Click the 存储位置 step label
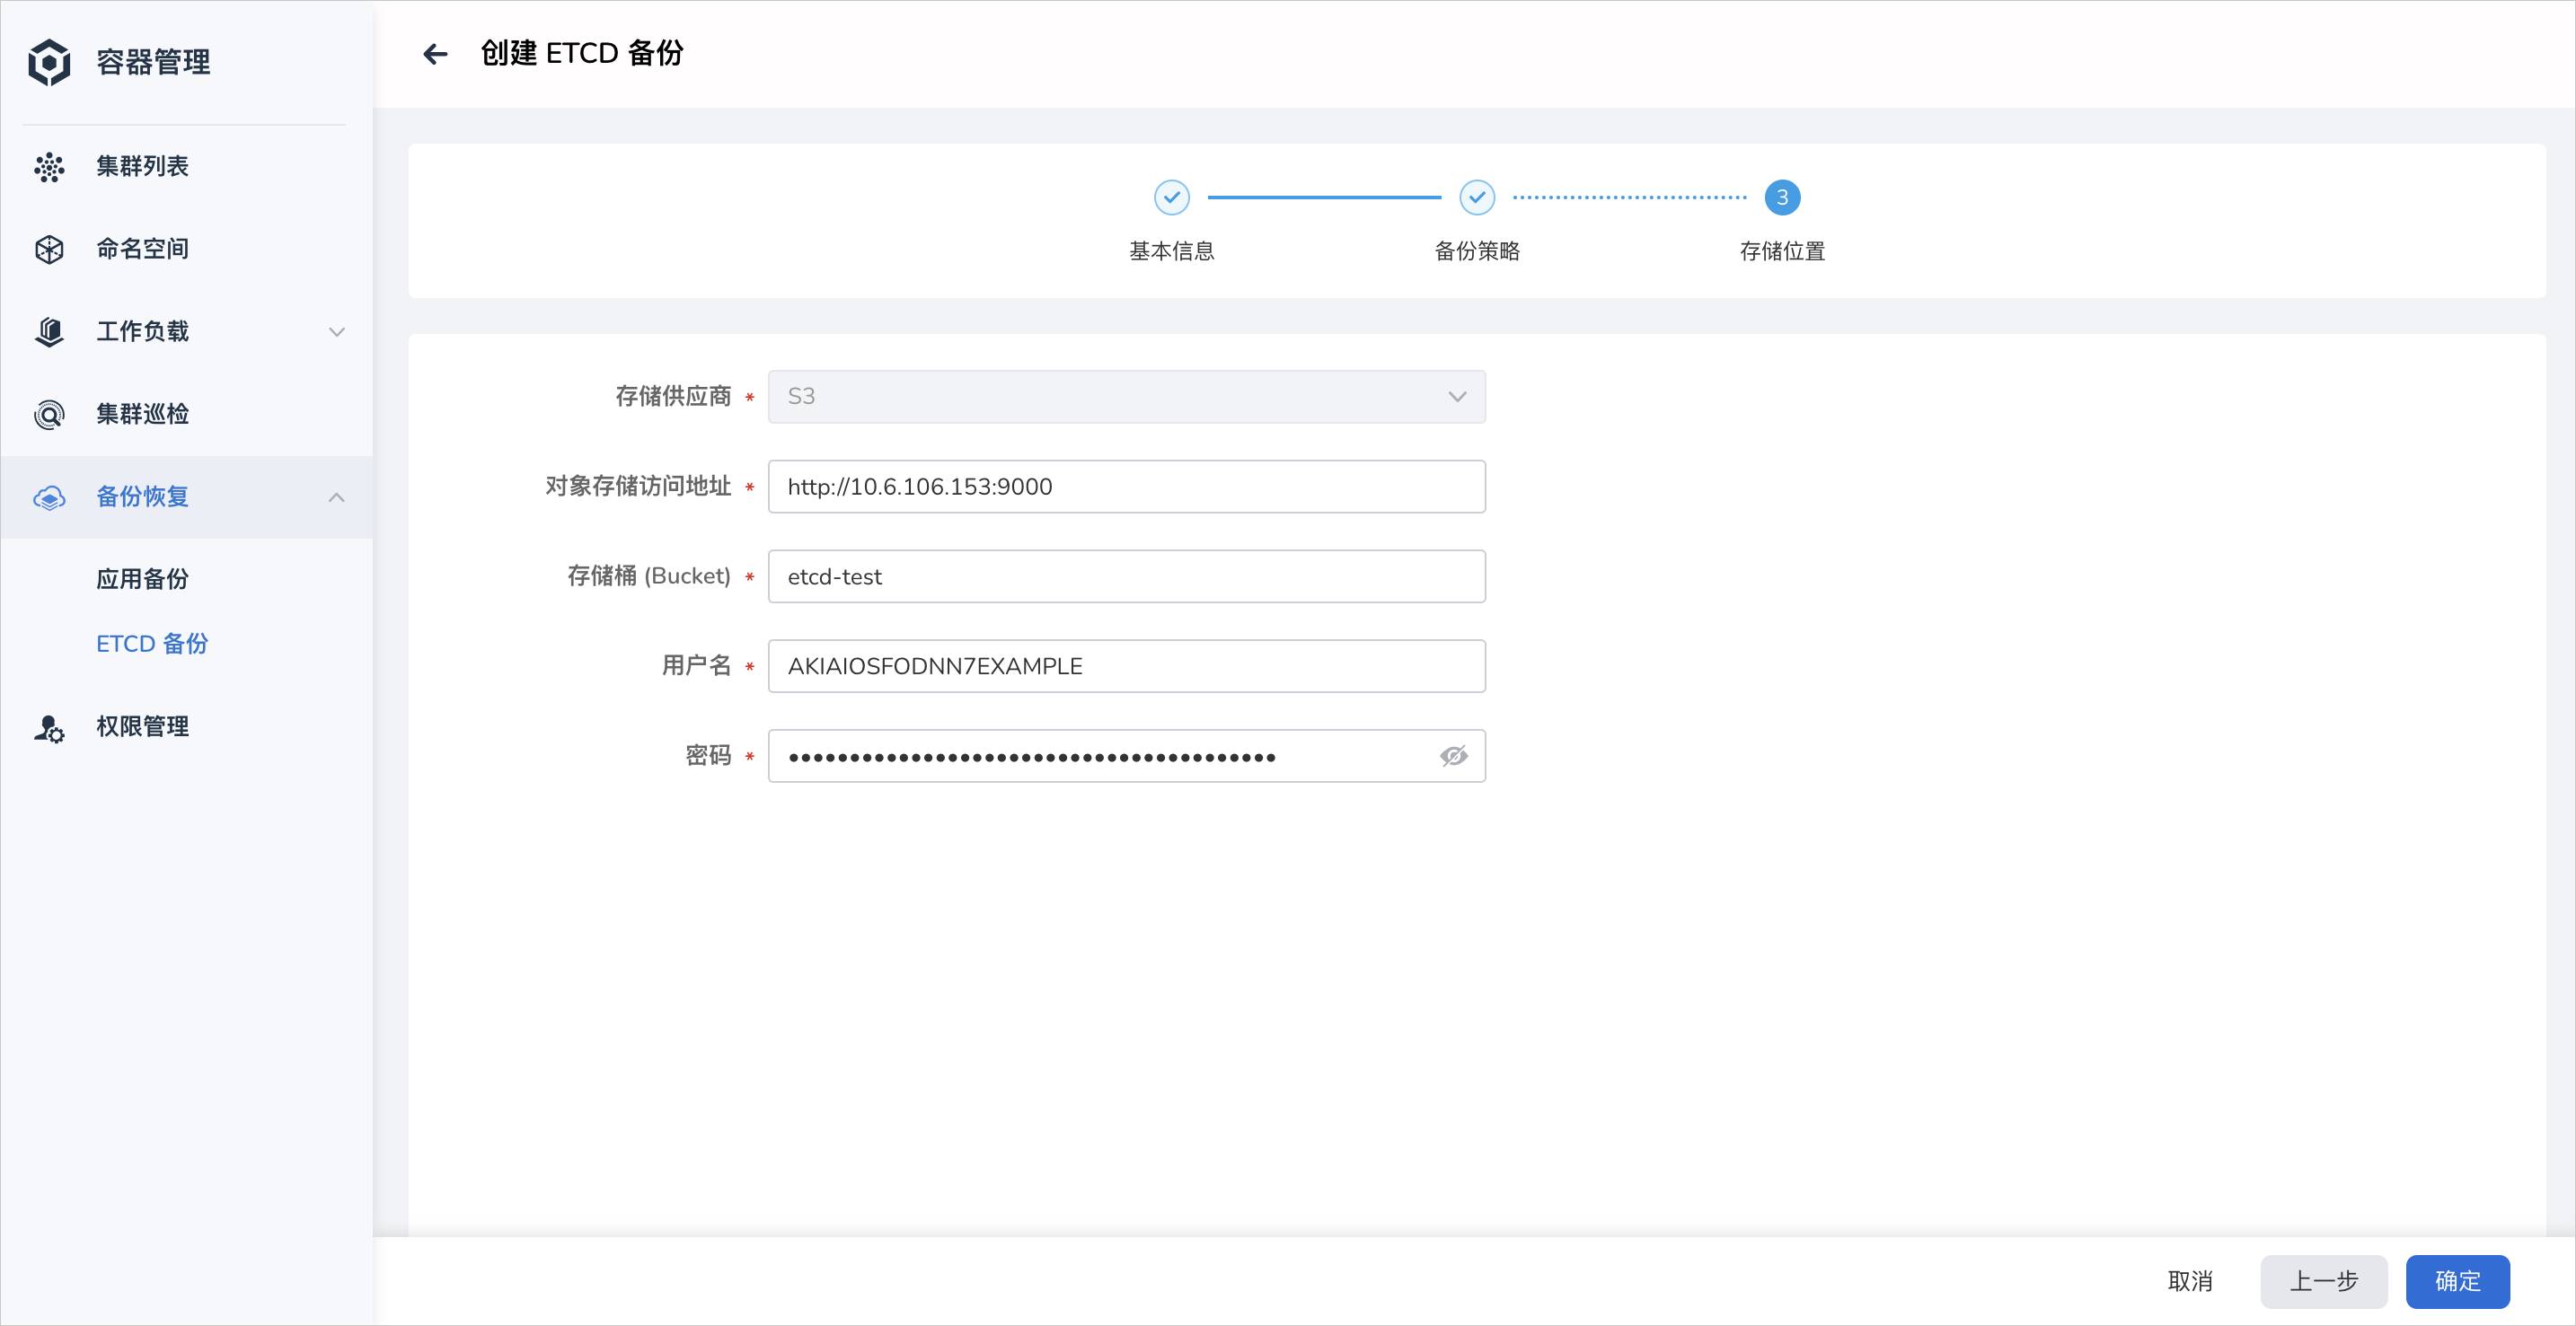 pos(1781,251)
